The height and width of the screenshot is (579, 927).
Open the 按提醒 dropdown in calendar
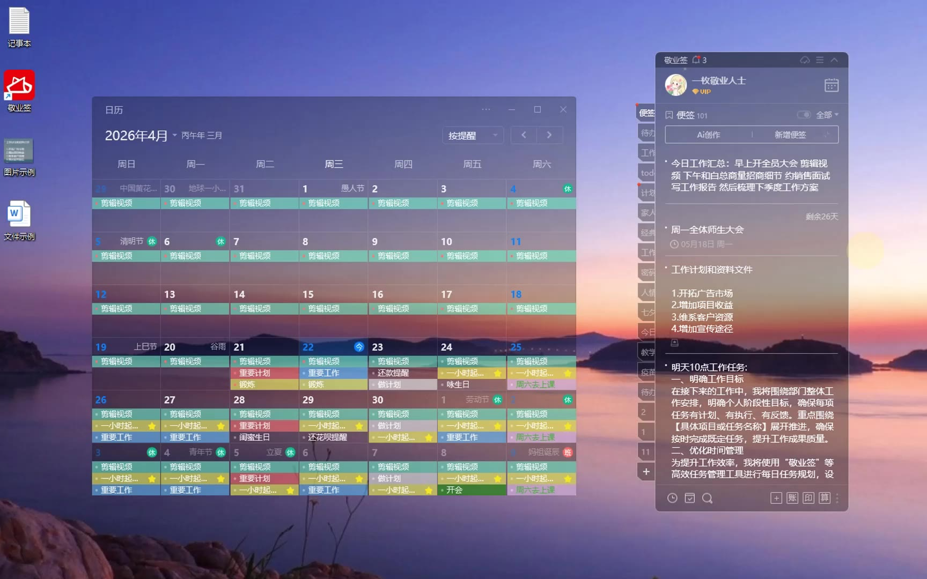tap(473, 136)
